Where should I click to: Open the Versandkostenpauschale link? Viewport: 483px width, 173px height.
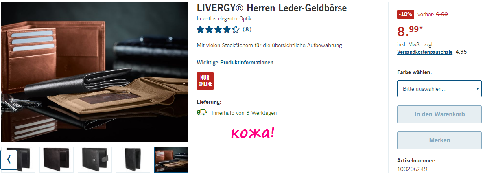coord(425,52)
